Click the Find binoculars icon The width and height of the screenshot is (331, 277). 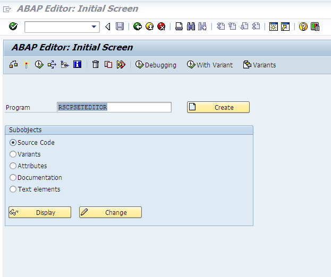pos(191,27)
